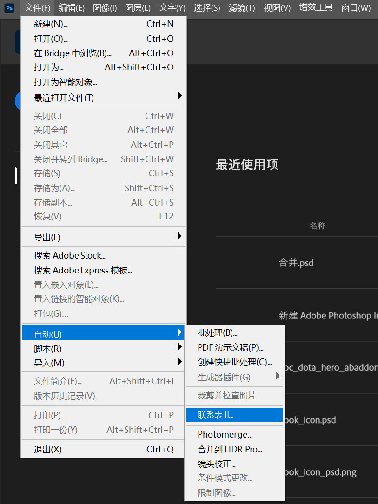Expand 最近打开文件(T) submenu

[103, 97]
